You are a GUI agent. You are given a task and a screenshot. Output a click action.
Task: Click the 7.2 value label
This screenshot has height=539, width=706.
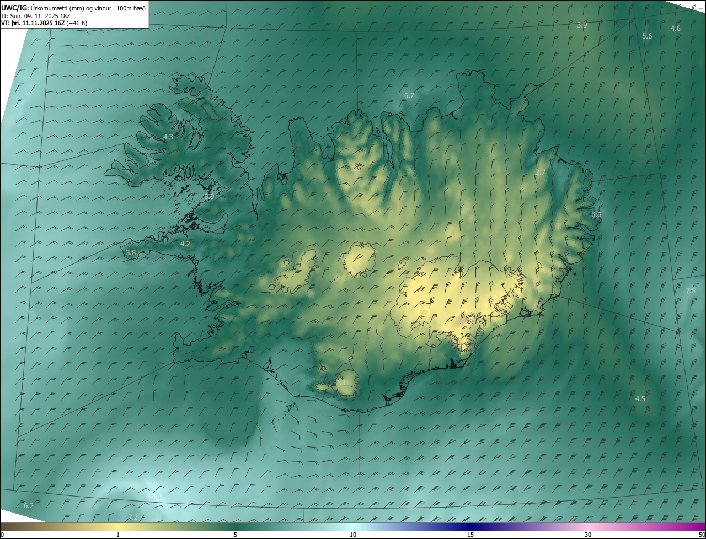pyautogui.click(x=133, y=516)
